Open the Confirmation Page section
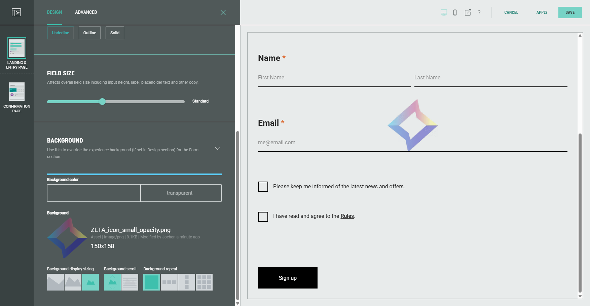This screenshot has height=306, width=590. click(17, 97)
